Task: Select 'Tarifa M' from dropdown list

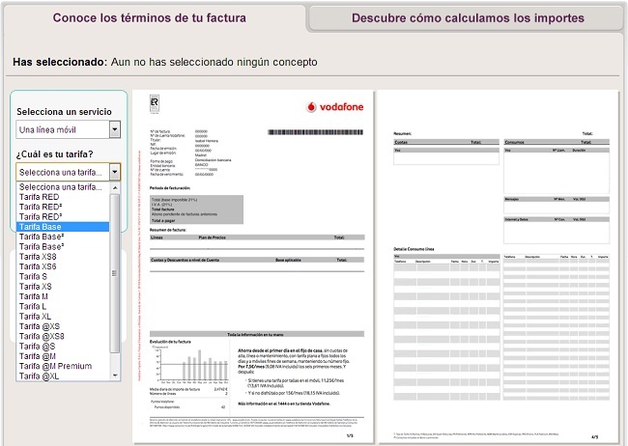Action: pyautogui.click(x=63, y=296)
